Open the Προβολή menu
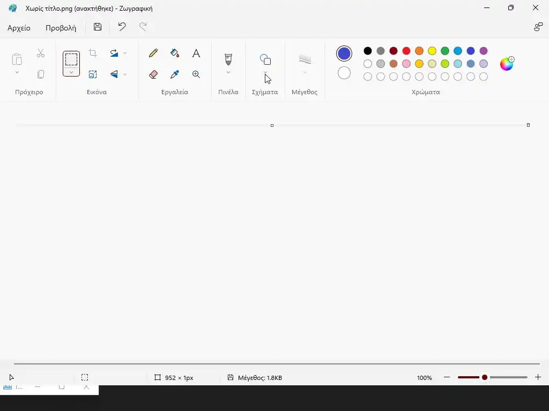549x411 pixels. (61, 28)
